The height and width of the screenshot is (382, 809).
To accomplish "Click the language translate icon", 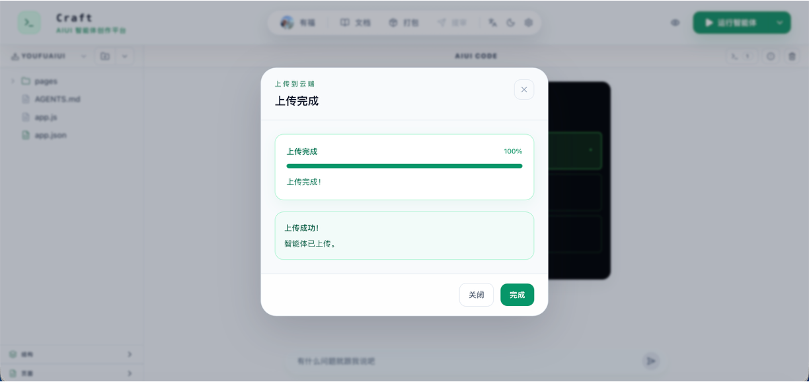I will pyautogui.click(x=492, y=22).
